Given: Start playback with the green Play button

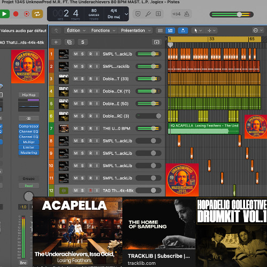Looking at the screenshot, I should pyautogui.click(x=4, y=14).
